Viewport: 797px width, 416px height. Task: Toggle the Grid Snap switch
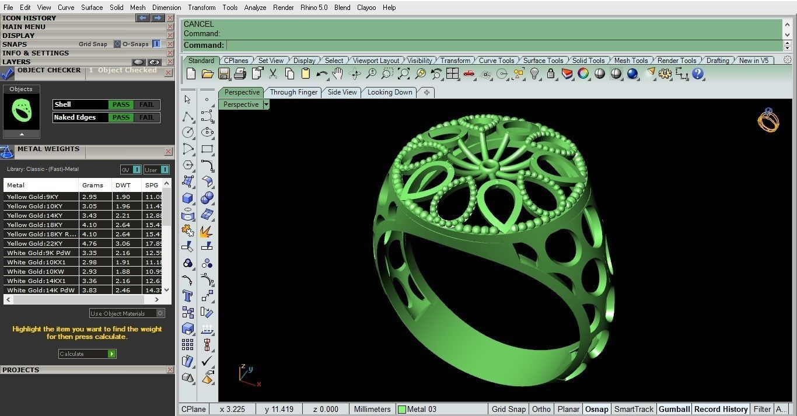[117, 44]
